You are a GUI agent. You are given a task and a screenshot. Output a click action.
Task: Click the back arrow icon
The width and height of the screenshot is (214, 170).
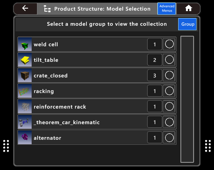[25, 8]
